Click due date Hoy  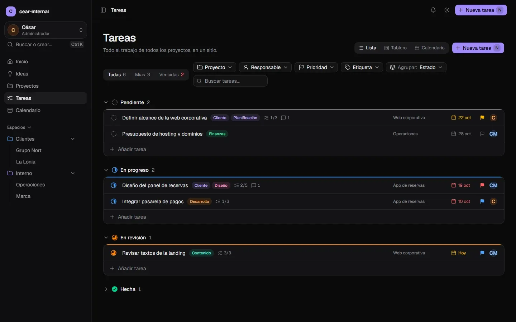pyautogui.click(x=459, y=253)
